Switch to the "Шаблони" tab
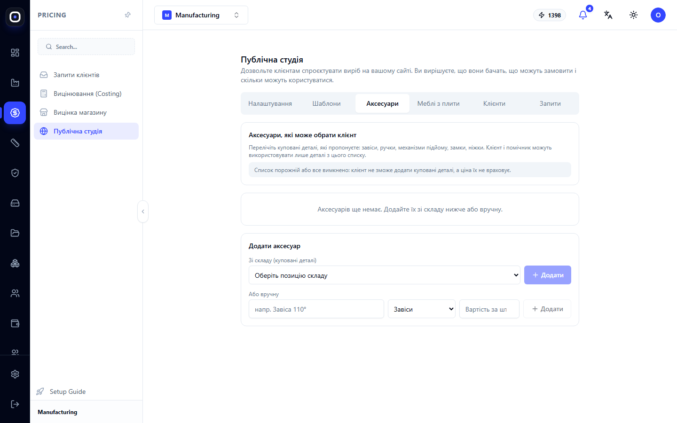677x423 pixels. click(326, 103)
